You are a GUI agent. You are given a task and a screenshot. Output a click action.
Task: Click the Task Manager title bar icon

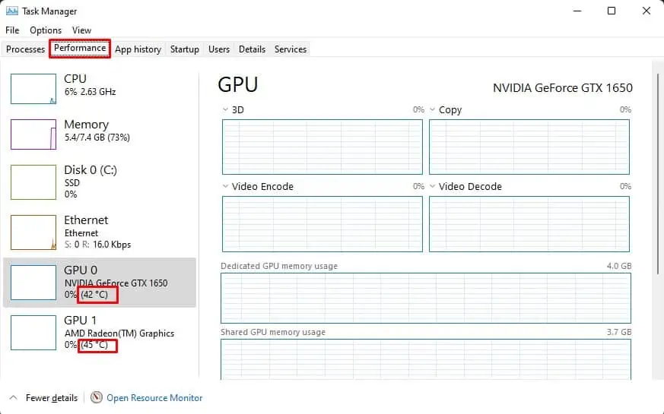[11, 11]
